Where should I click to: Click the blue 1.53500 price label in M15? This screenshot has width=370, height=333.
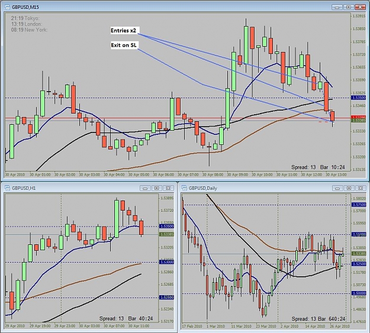tap(358, 98)
